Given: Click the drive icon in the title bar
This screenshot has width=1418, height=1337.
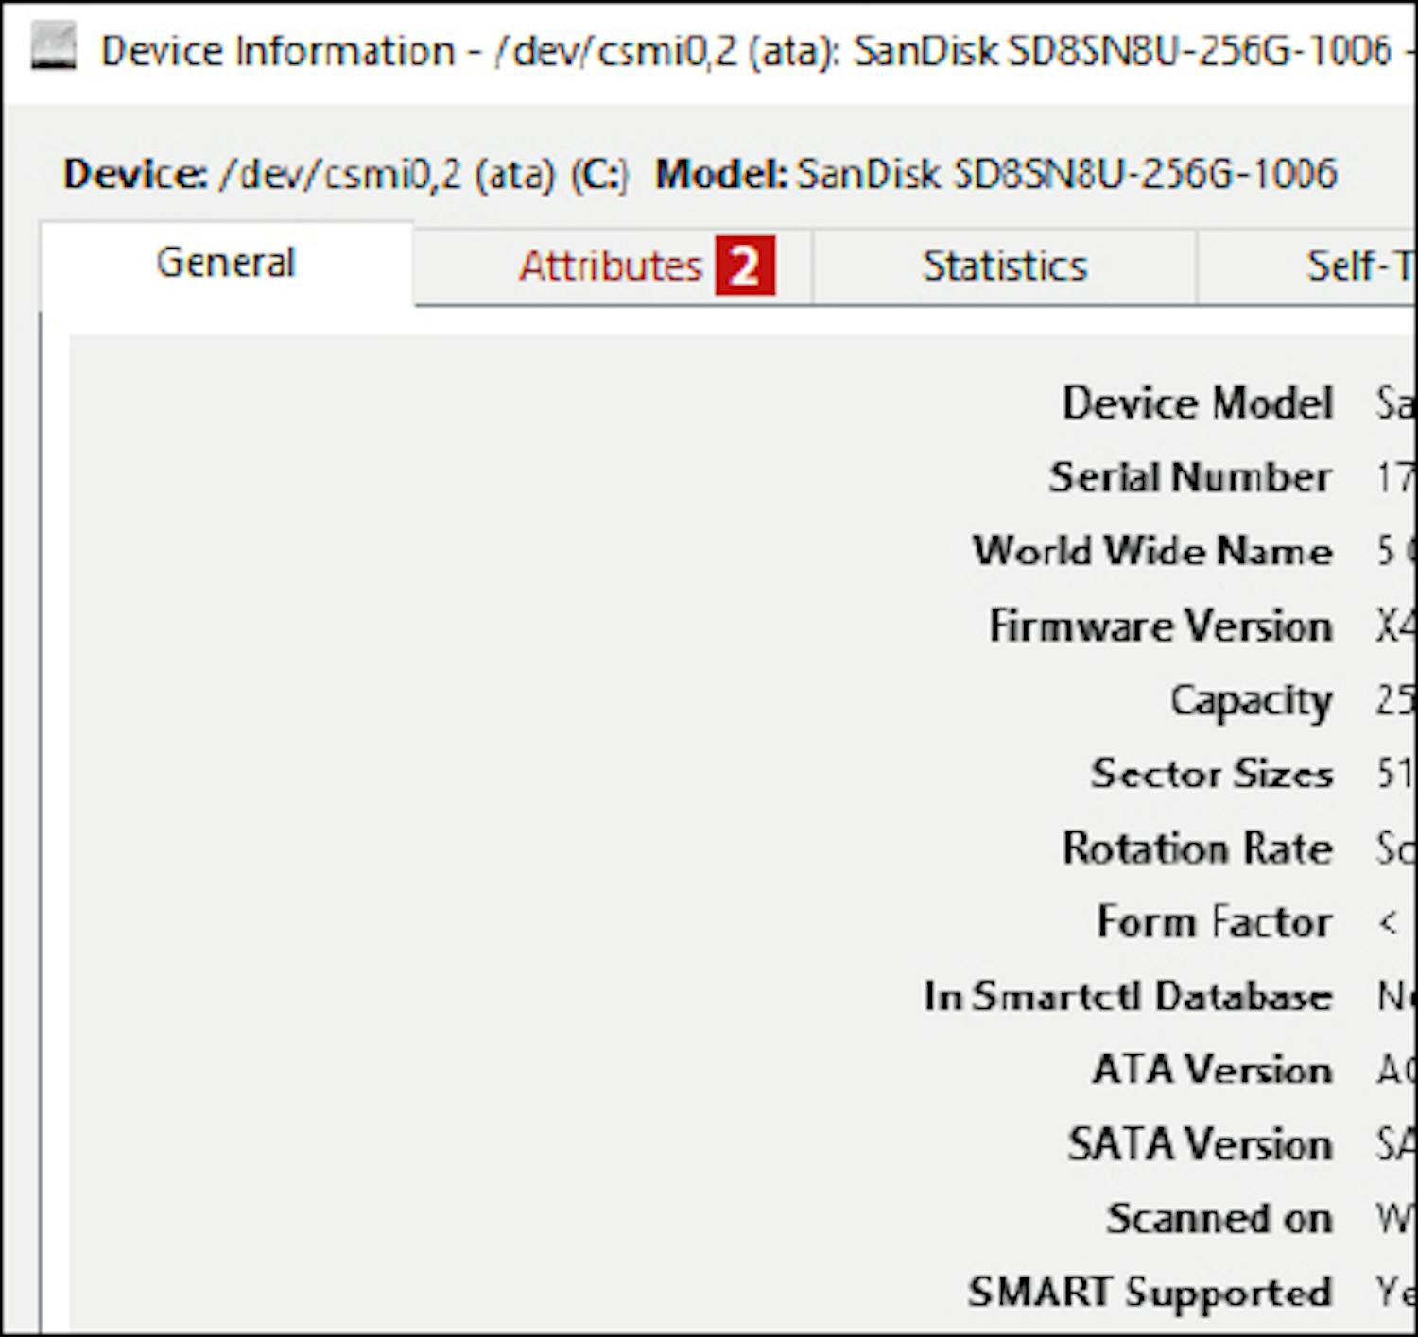Looking at the screenshot, I should (x=53, y=49).
